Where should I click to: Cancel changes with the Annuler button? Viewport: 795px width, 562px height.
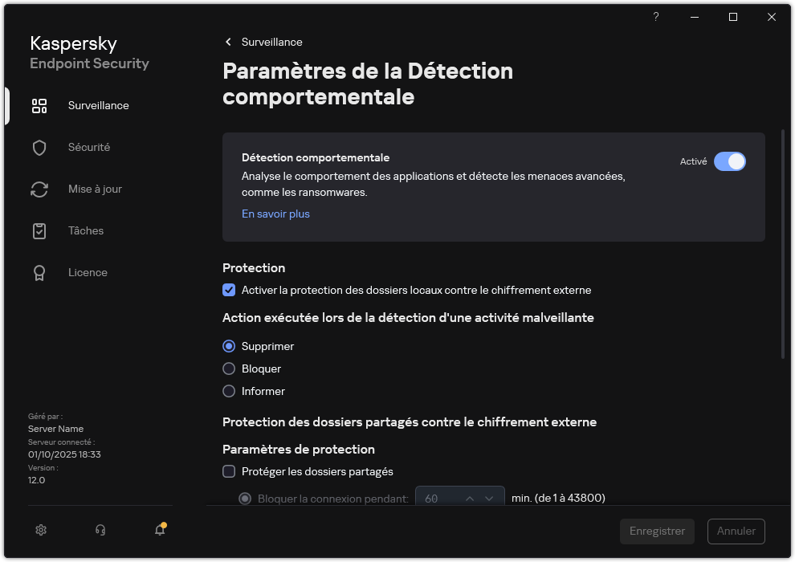coord(736,531)
